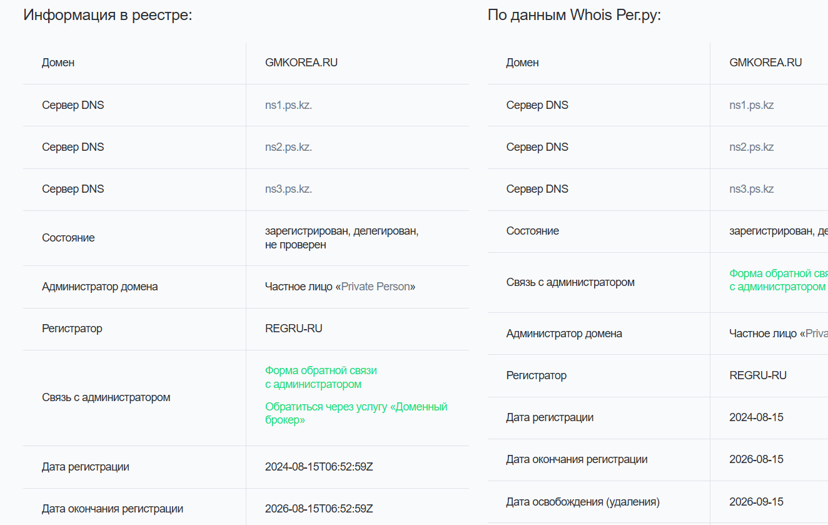Click REGRU-RU registrar value in registry table
The height and width of the screenshot is (525, 828).
point(293,329)
